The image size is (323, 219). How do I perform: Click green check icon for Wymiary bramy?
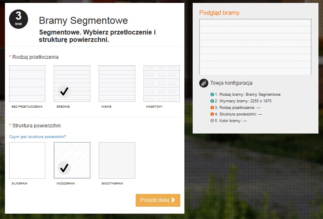click(x=212, y=101)
